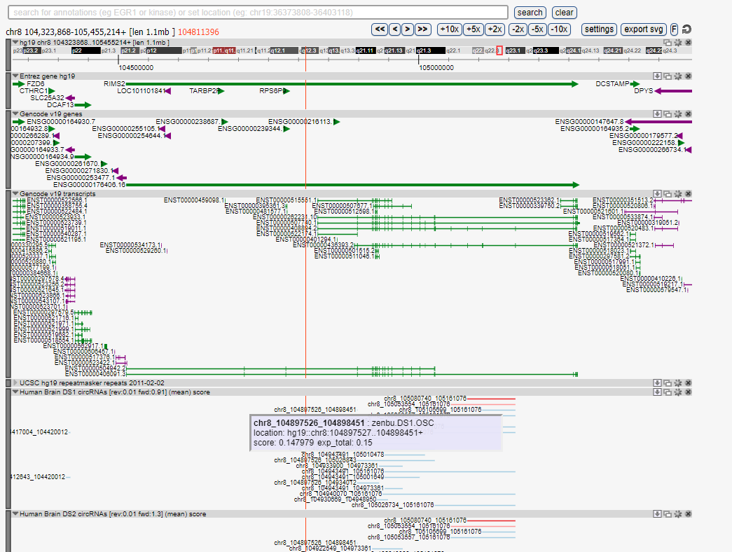Collapse the Entrez gene hg19 track
The width and height of the screenshot is (732, 552).
point(15,76)
